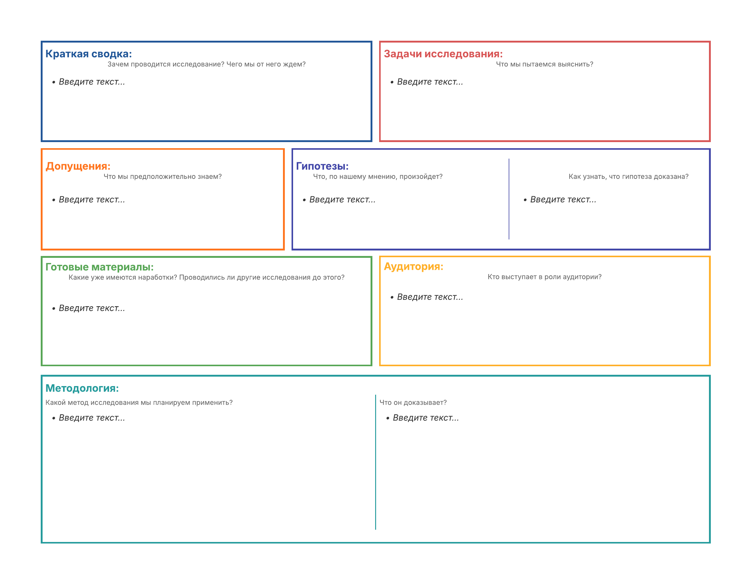Image resolution: width=735 pixels, height=568 pixels.
Task: Click placeholder text in Аудитория box
Action: tap(430, 297)
